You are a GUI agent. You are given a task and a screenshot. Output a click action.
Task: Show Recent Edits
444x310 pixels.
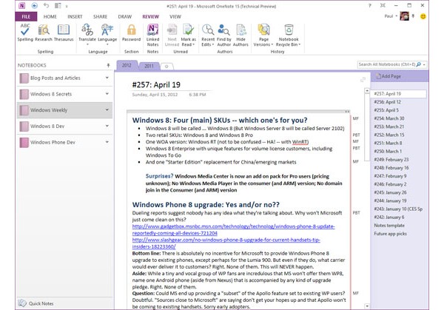(x=208, y=35)
